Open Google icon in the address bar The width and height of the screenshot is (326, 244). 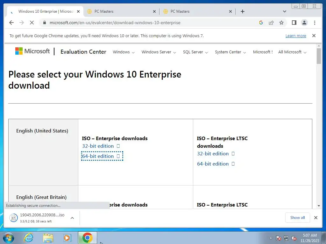[x=261, y=23]
